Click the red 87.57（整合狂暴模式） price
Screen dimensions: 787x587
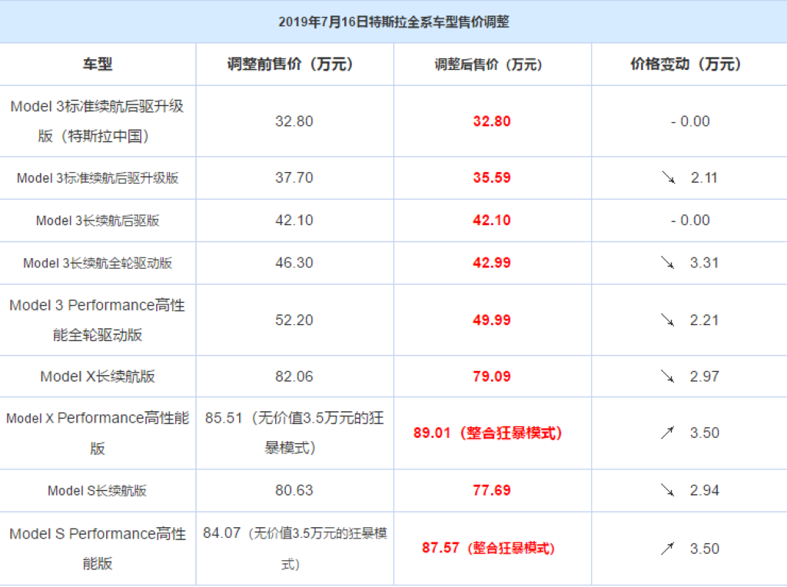coord(488,548)
